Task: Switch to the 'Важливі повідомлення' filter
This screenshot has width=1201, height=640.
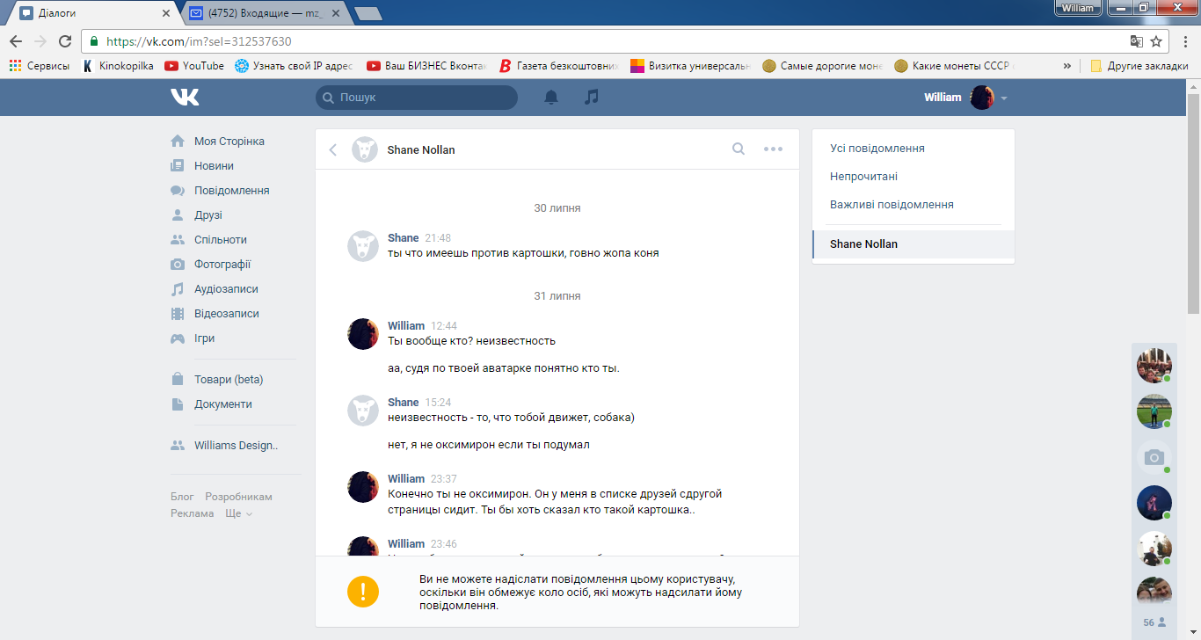Action: click(x=892, y=205)
